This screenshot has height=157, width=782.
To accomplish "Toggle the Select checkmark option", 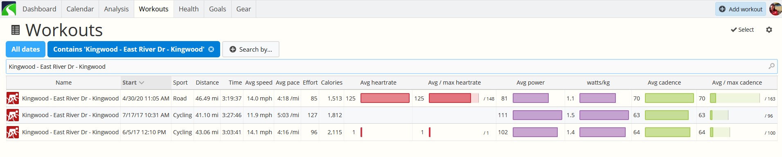I will coord(742,30).
